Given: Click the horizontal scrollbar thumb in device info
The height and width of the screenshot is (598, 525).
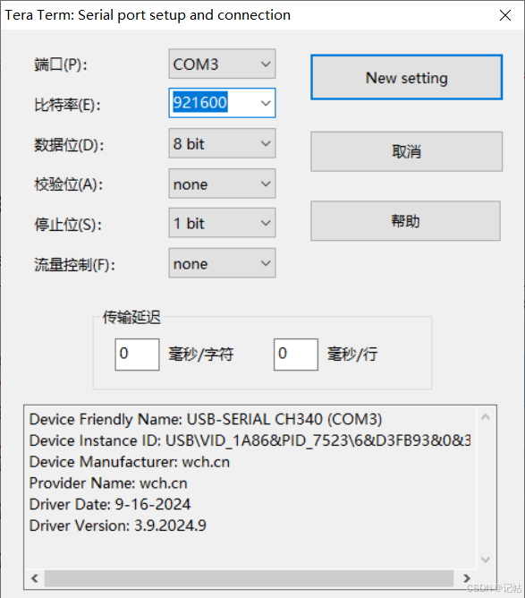Looking at the screenshot, I should pyautogui.click(x=249, y=578).
